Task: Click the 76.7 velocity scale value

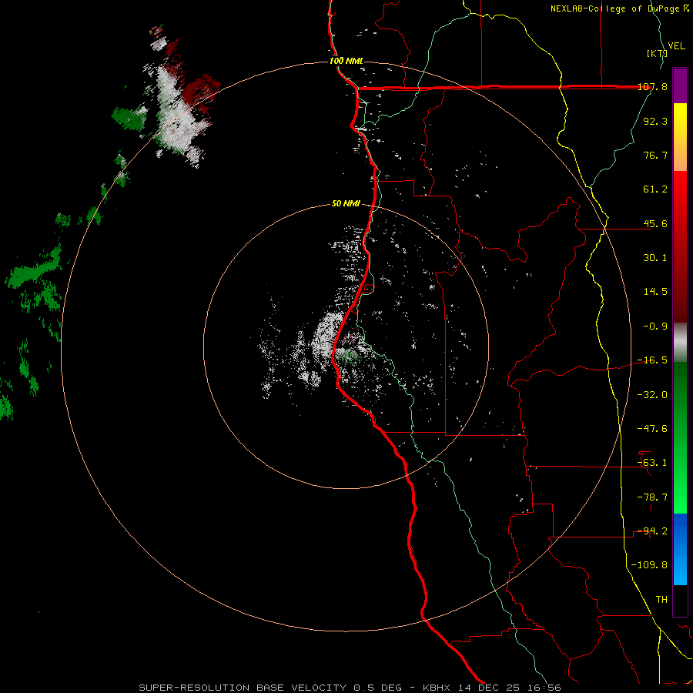Action: point(655,155)
